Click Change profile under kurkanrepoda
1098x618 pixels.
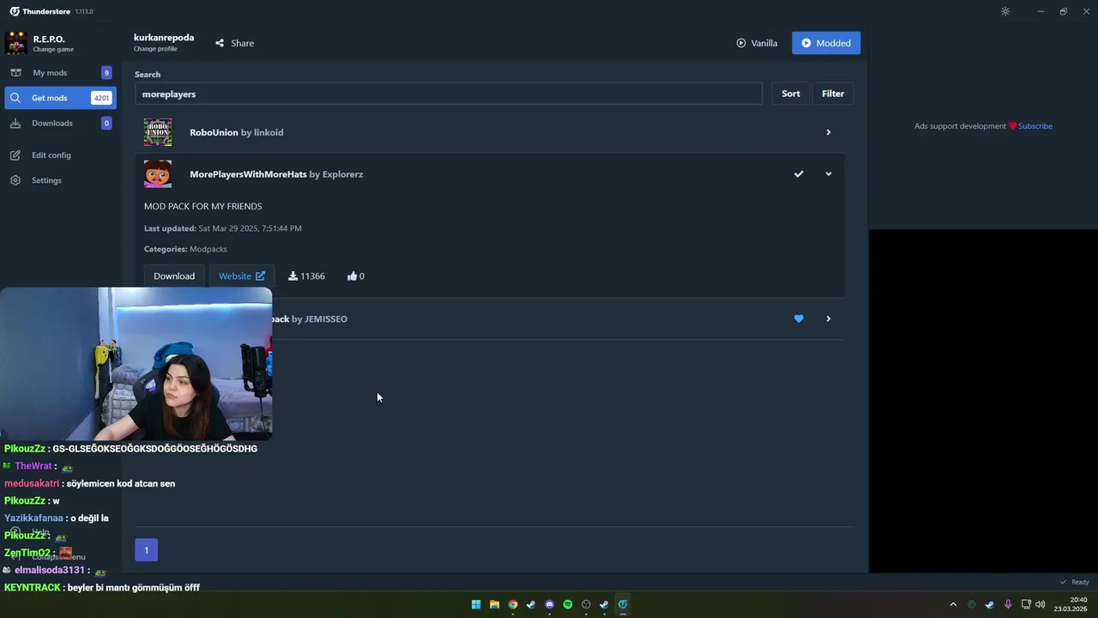point(155,49)
